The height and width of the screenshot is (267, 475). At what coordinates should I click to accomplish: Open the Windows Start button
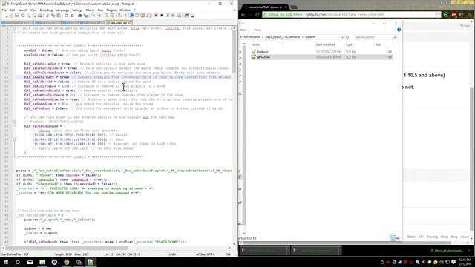pyautogui.click(x=6, y=262)
